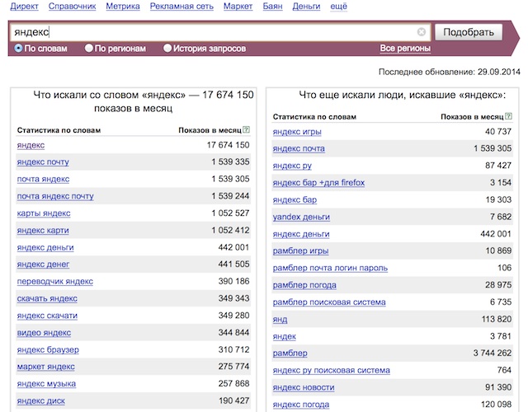Open the 'яндекс денег' keyword link
Screen dimensions: 528x412
point(43,265)
